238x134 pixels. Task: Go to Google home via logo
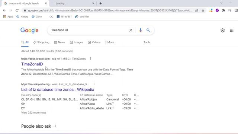click(29, 31)
